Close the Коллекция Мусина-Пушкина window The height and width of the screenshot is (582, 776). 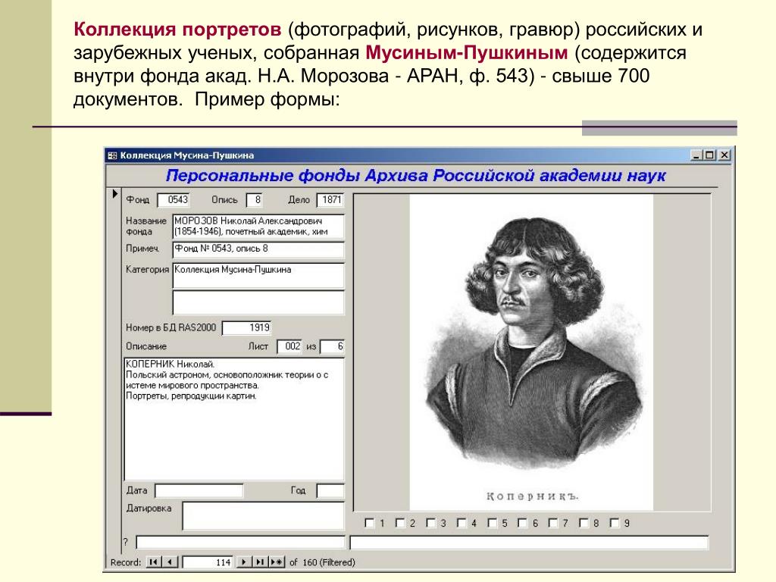pyautogui.click(x=724, y=155)
